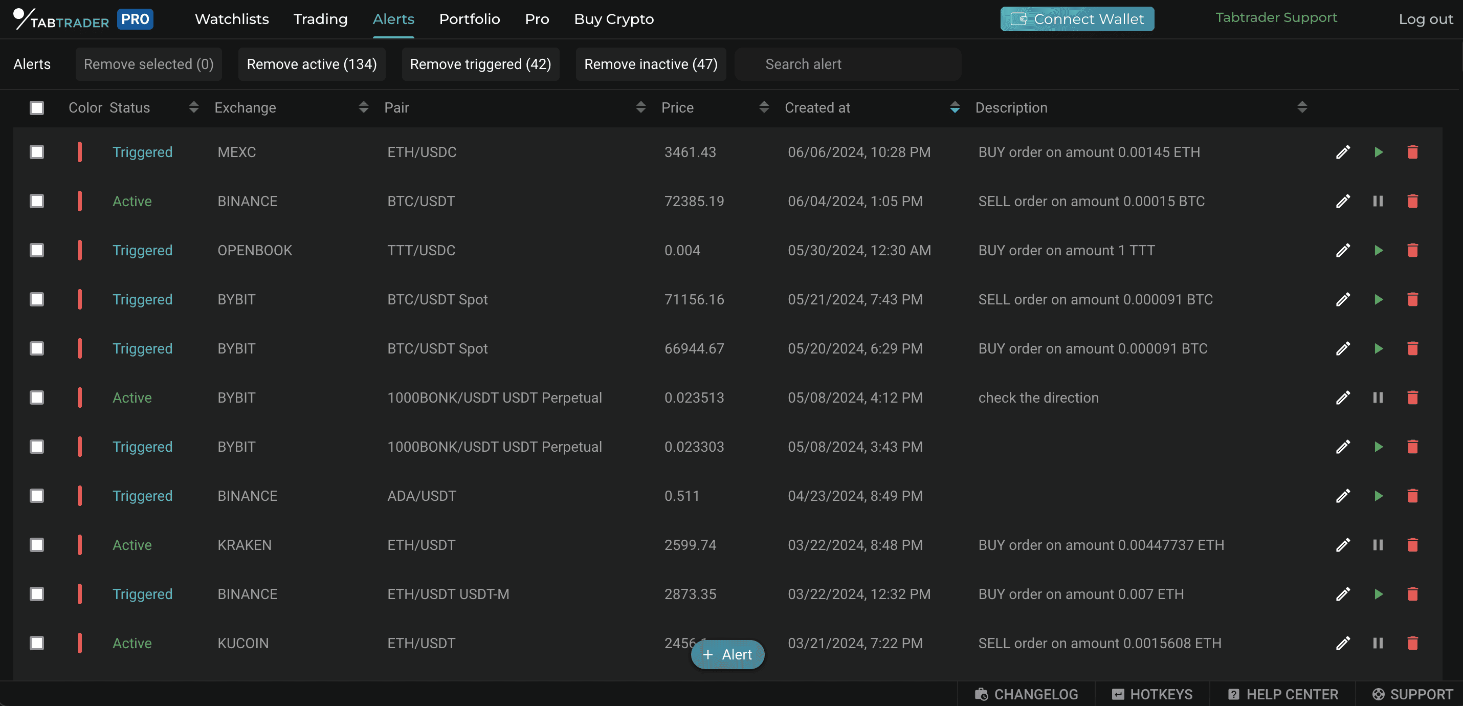
Task: Tick the KUCOIN ETH/USDT row checkbox
Action: click(37, 643)
